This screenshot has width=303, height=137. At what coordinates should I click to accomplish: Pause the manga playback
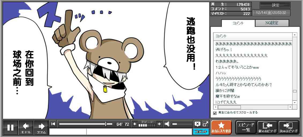tap(10, 127)
